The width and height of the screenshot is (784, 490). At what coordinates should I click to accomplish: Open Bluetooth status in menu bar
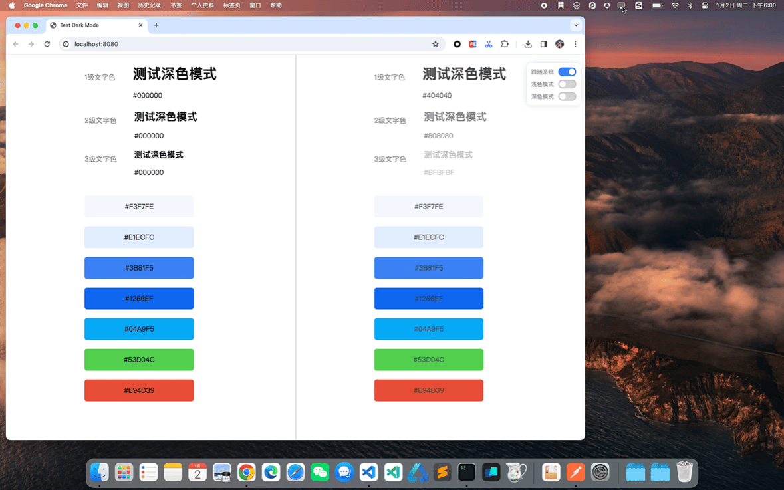(690, 5)
